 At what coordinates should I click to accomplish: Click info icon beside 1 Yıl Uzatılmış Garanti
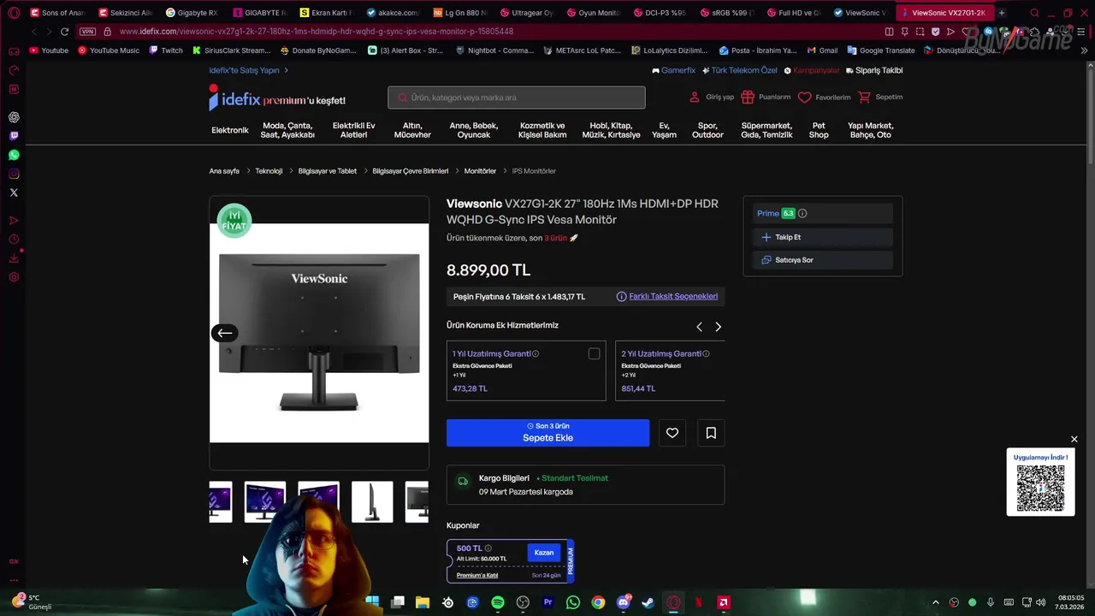[536, 353]
